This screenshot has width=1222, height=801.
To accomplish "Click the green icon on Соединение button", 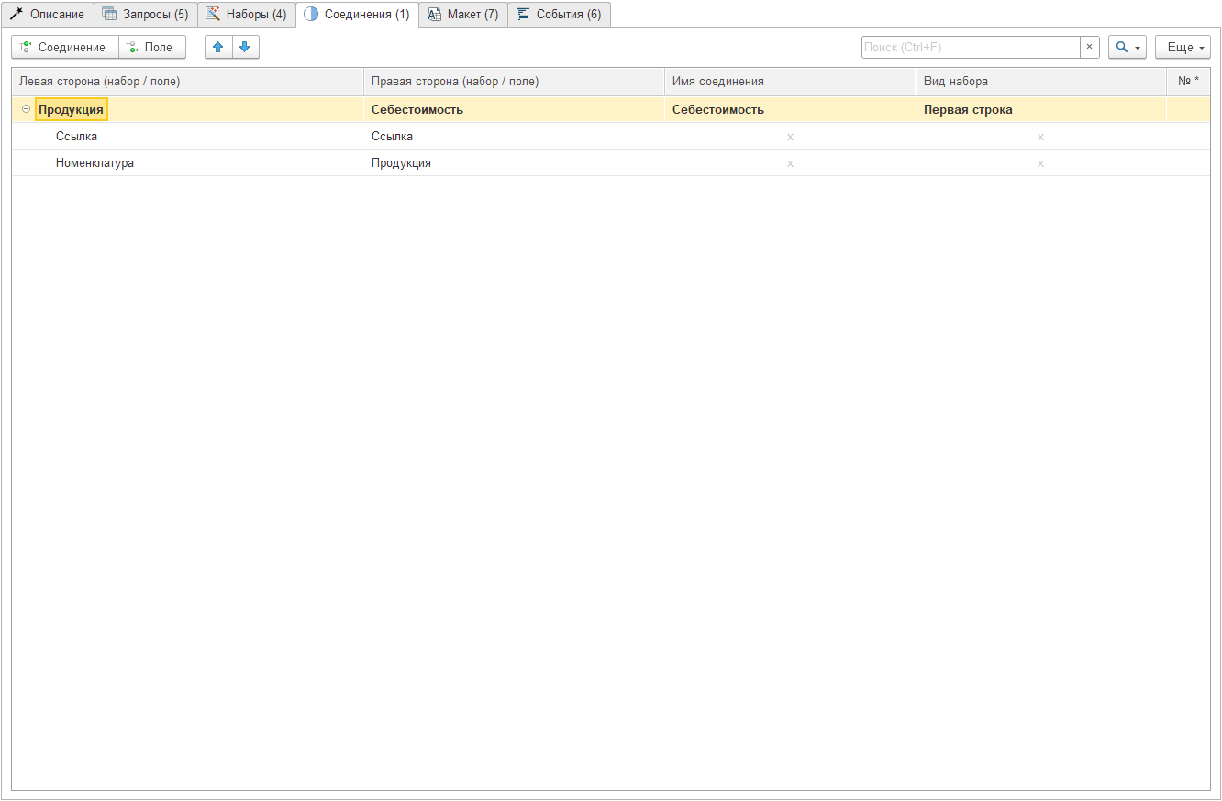I will coord(25,47).
